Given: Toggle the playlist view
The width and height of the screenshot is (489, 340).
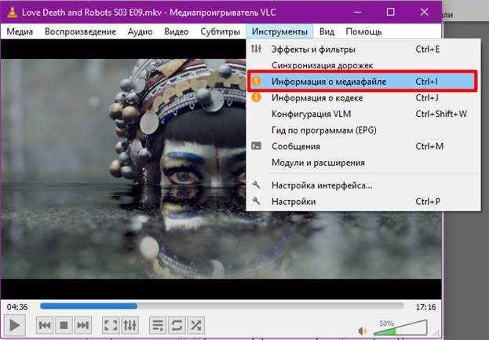Looking at the screenshot, I should click(x=158, y=325).
